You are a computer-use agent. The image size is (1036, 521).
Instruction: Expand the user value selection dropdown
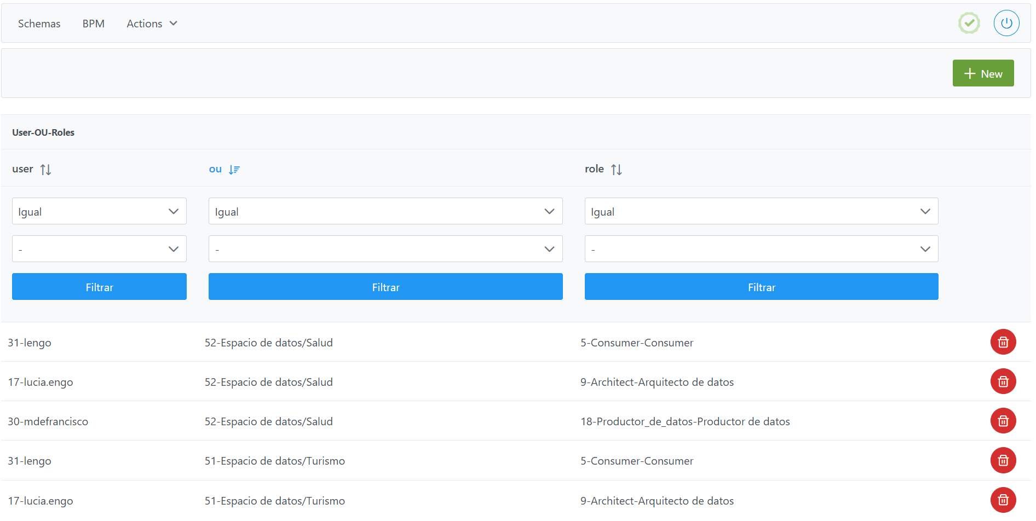pos(99,249)
